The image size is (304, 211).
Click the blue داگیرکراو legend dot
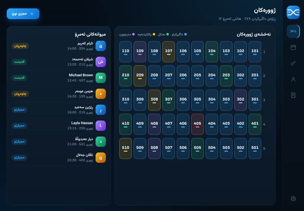pos(185,34)
